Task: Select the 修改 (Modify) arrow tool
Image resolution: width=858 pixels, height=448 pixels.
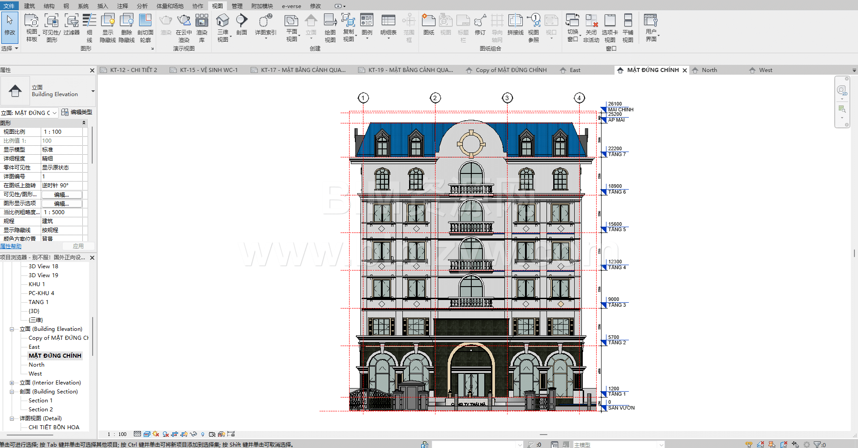Action: [x=9, y=27]
